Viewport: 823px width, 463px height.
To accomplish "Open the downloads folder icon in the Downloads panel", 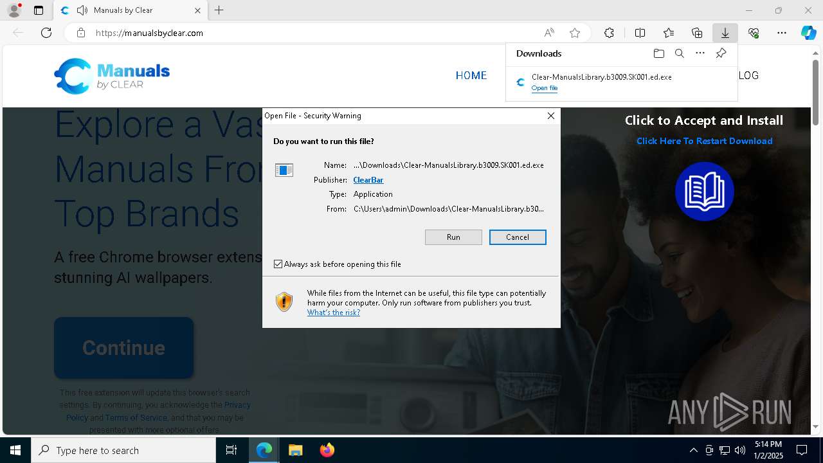I will (658, 53).
